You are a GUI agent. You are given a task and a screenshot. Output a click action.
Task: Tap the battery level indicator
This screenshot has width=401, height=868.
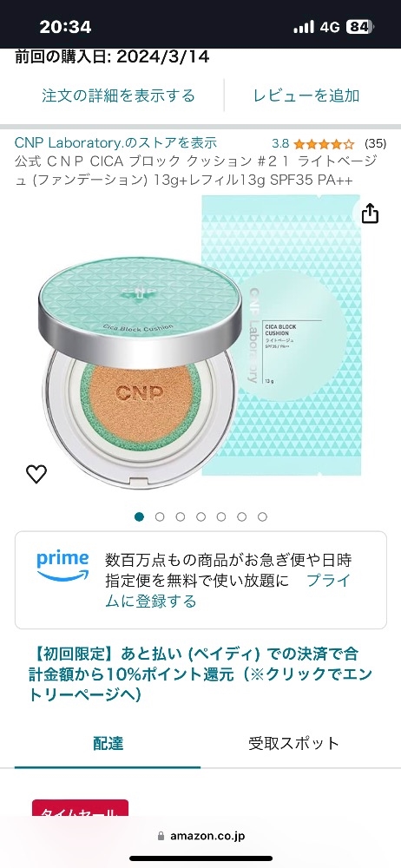(360, 27)
